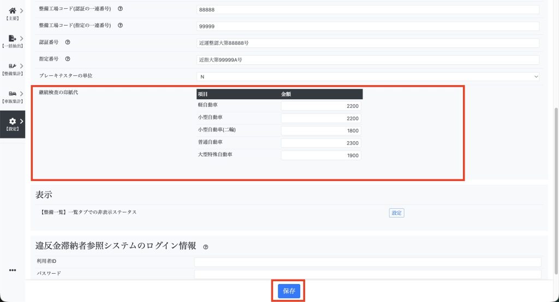
Task: Open the 主要 home sidebar icon
Action: pyautogui.click(x=12, y=10)
